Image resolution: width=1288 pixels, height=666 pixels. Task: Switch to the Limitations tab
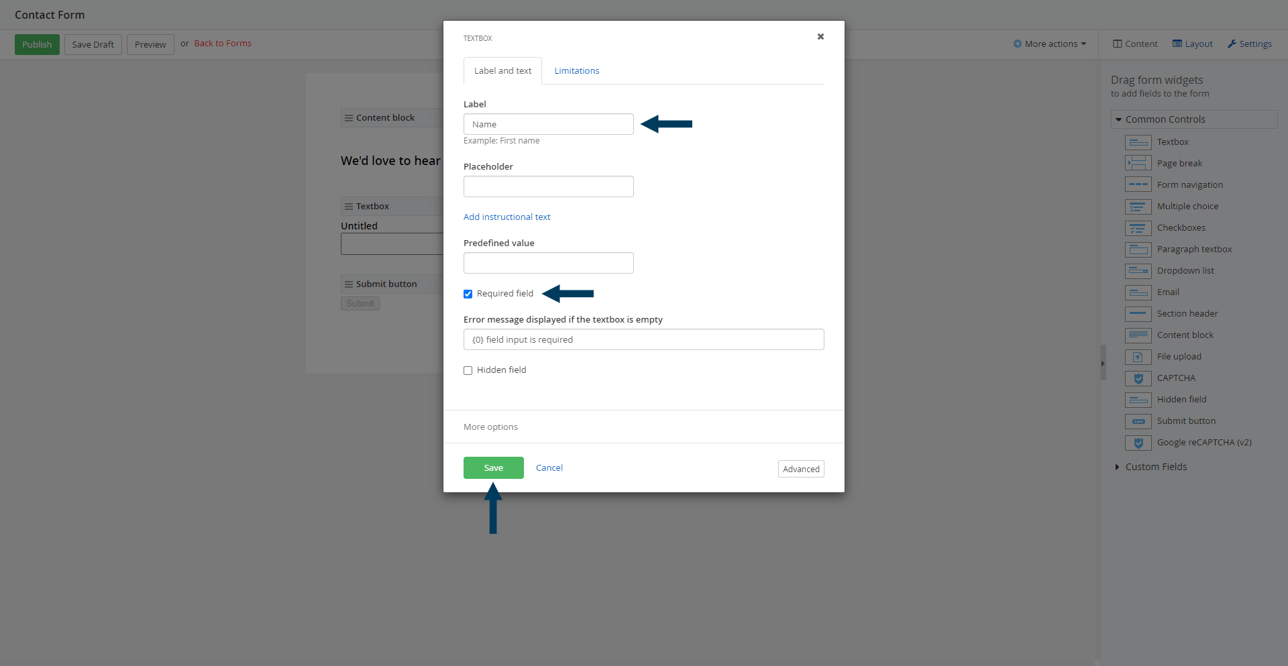pyautogui.click(x=576, y=70)
